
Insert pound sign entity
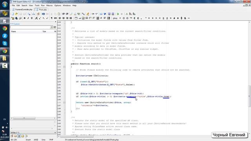(138, 18)
